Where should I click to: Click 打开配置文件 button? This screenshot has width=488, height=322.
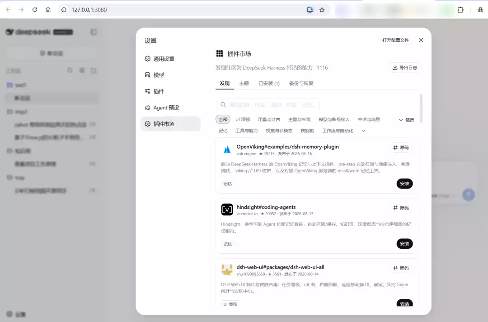tap(395, 40)
